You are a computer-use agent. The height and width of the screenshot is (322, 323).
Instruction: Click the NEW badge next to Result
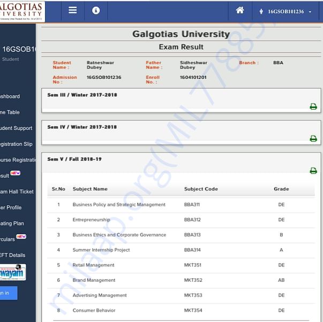16,173
